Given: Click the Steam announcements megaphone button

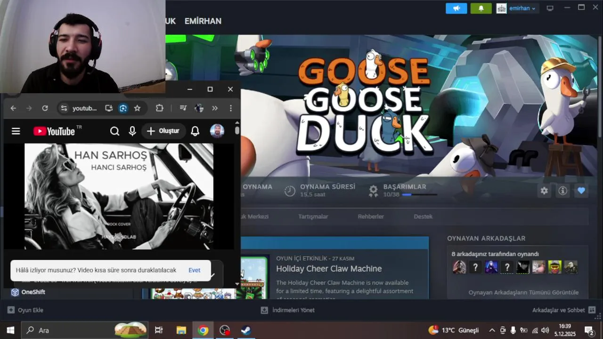Looking at the screenshot, I should click(456, 8).
